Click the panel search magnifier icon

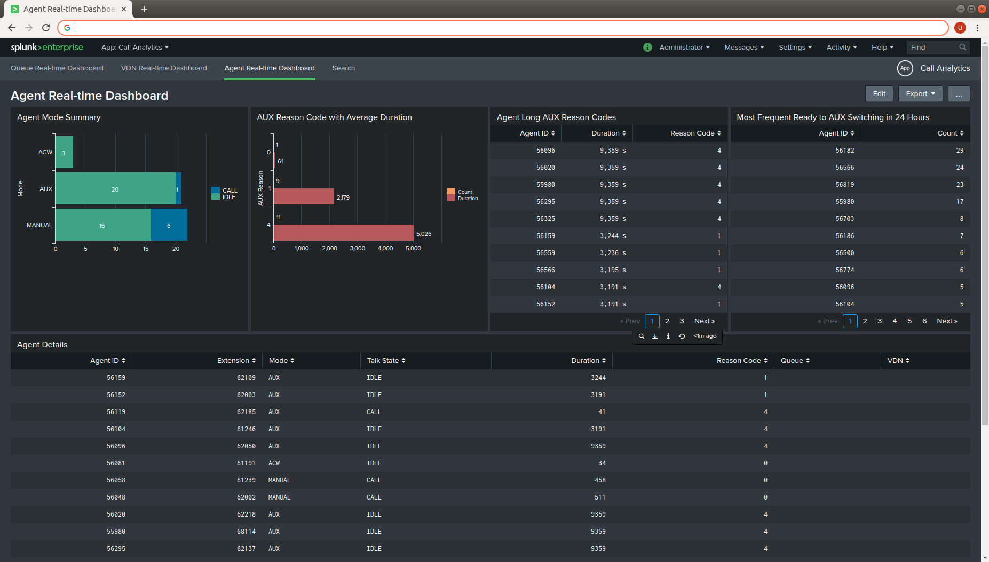pos(642,336)
